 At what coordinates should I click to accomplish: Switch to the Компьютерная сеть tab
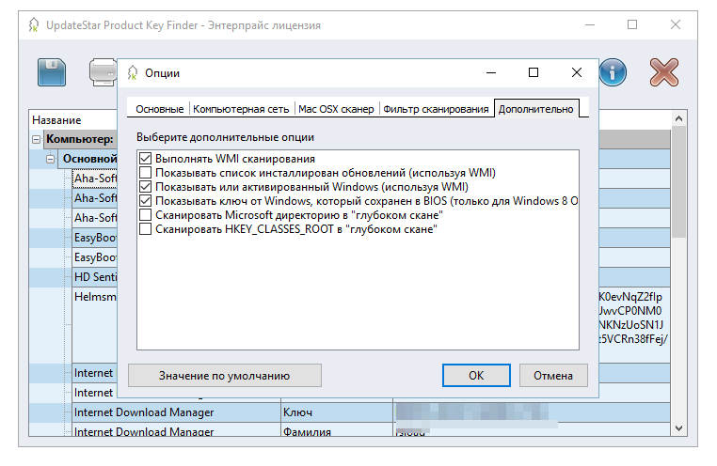[x=241, y=109]
